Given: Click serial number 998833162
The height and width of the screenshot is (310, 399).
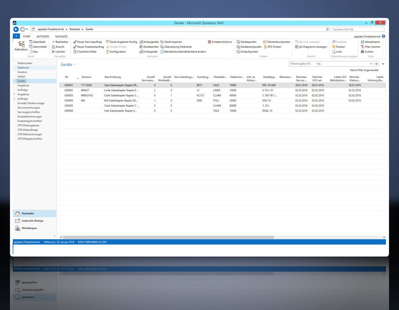Looking at the screenshot, I should [x=87, y=96].
